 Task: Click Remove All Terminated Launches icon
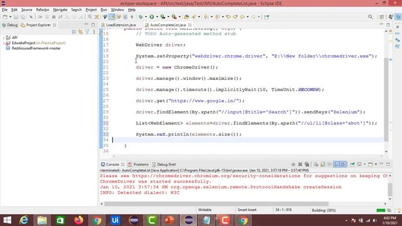[x=307, y=164]
